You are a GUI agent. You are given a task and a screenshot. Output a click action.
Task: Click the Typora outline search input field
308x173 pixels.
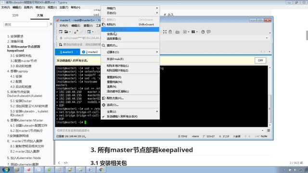pos(26,25)
